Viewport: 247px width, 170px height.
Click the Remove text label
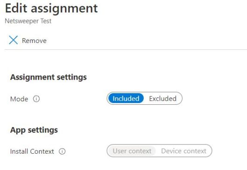click(34, 41)
